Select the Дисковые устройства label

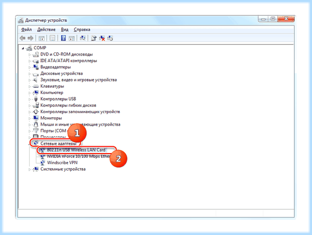pyautogui.click(x=61, y=74)
